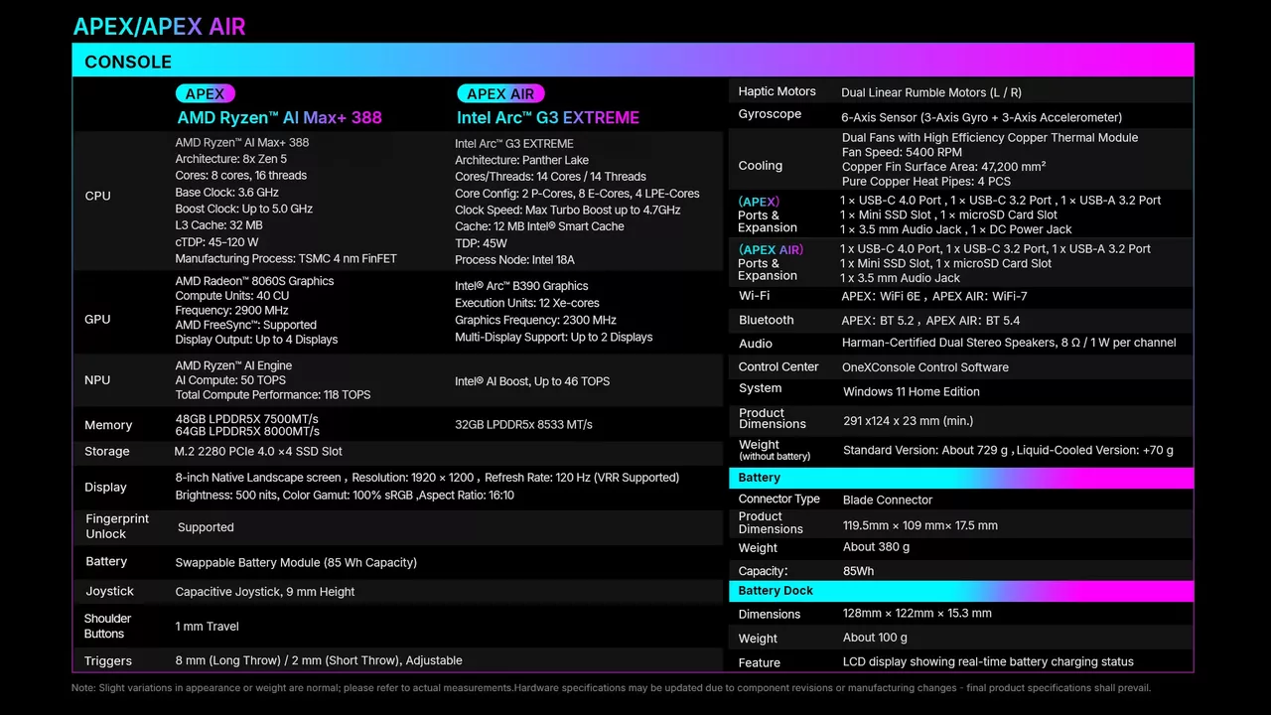Click the Storage row label

[x=106, y=451]
